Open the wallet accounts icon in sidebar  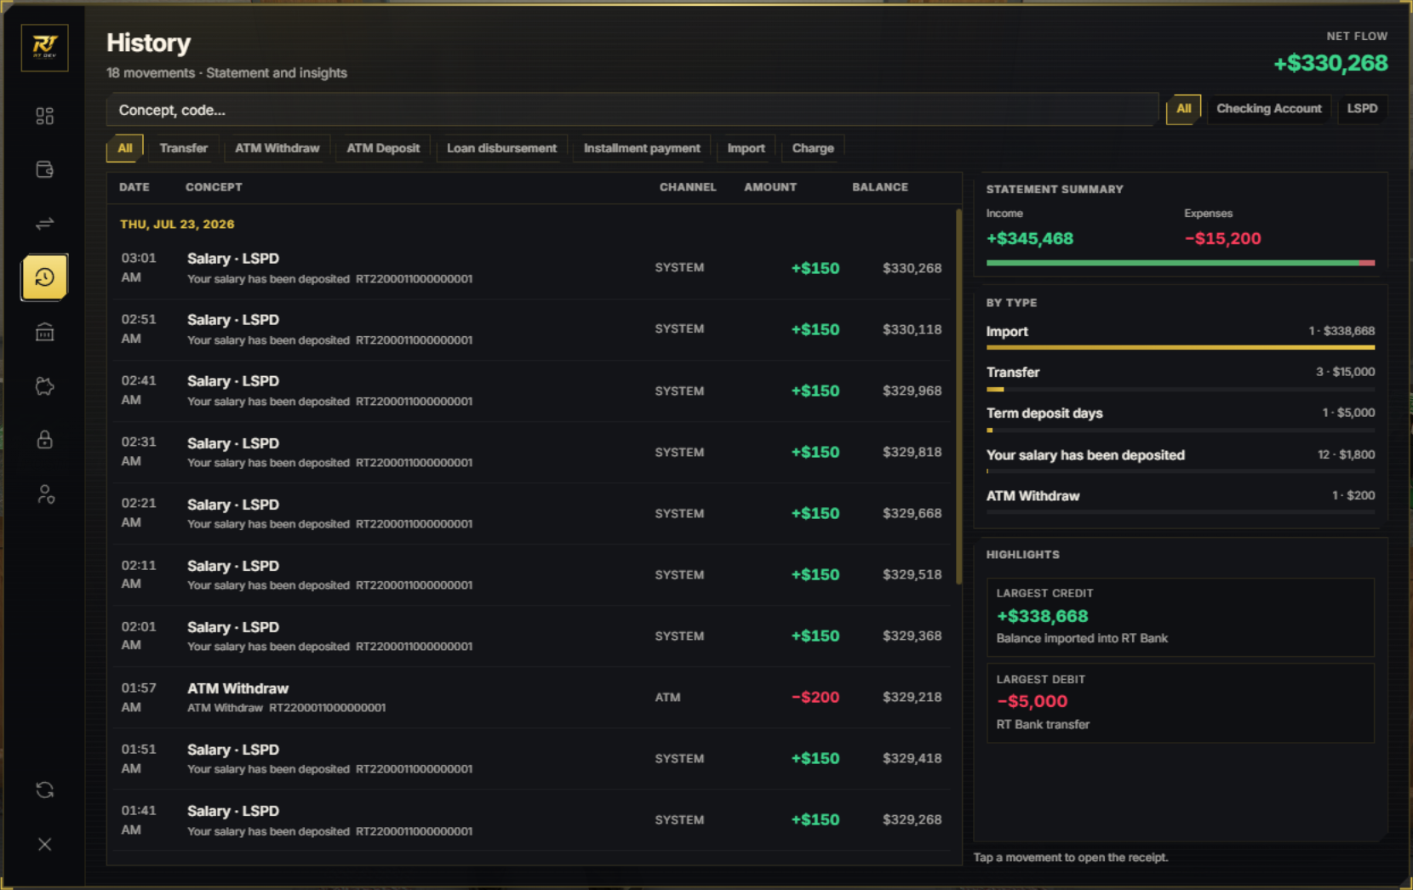coord(45,169)
